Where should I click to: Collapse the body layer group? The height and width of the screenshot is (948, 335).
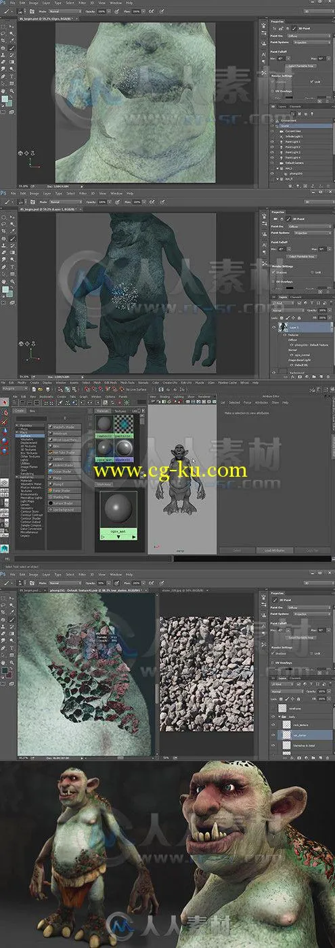(280, 717)
